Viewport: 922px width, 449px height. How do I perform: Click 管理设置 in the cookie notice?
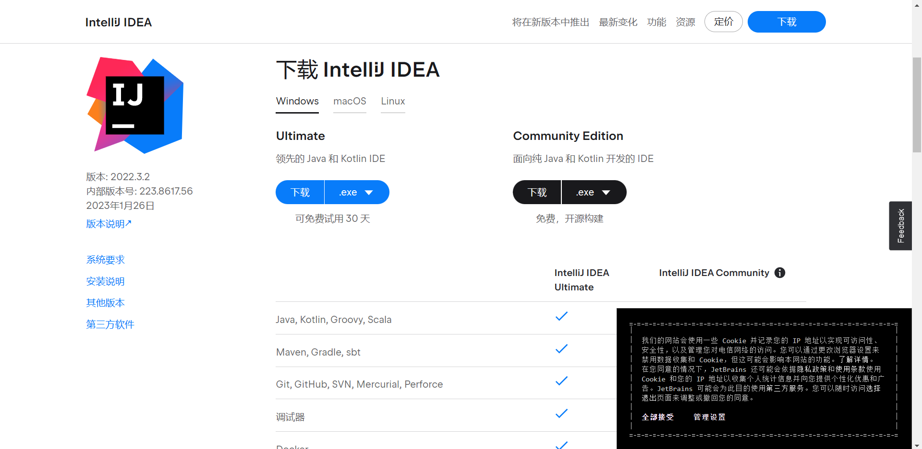pos(709,417)
